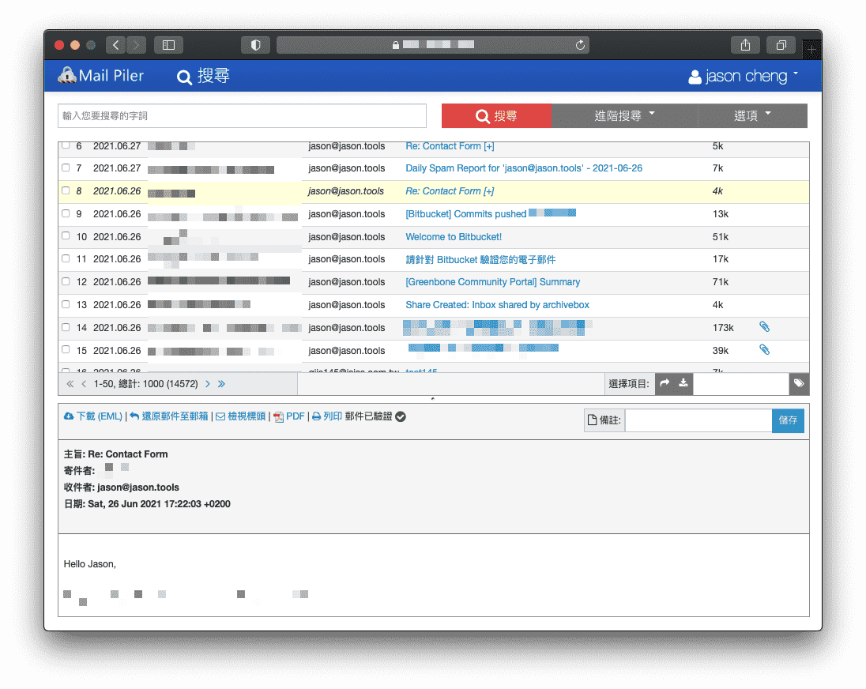Click the browser back button
The width and height of the screenshot is (866, 689).
(115, 45)
